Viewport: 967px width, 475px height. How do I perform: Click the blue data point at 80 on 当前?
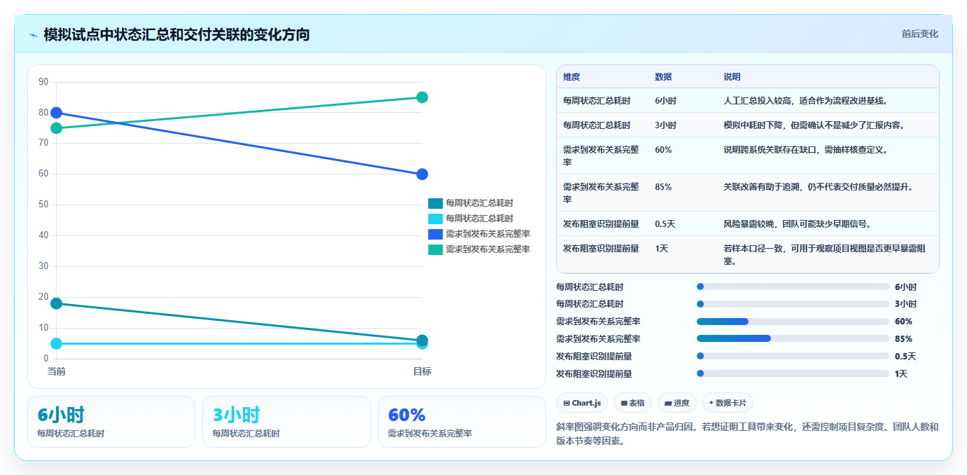(x=57, y=113)
